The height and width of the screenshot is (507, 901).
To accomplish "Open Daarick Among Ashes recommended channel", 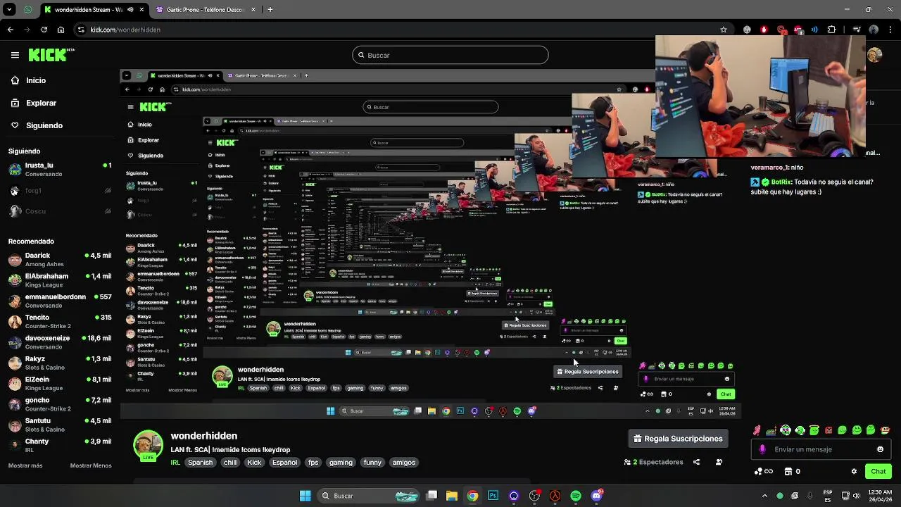I will [x=60, y=260].
